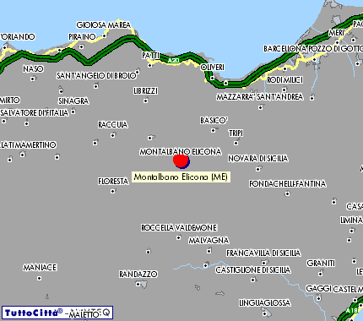
Task: Select the Oliveri town marker dot
Action: (212, 79)
